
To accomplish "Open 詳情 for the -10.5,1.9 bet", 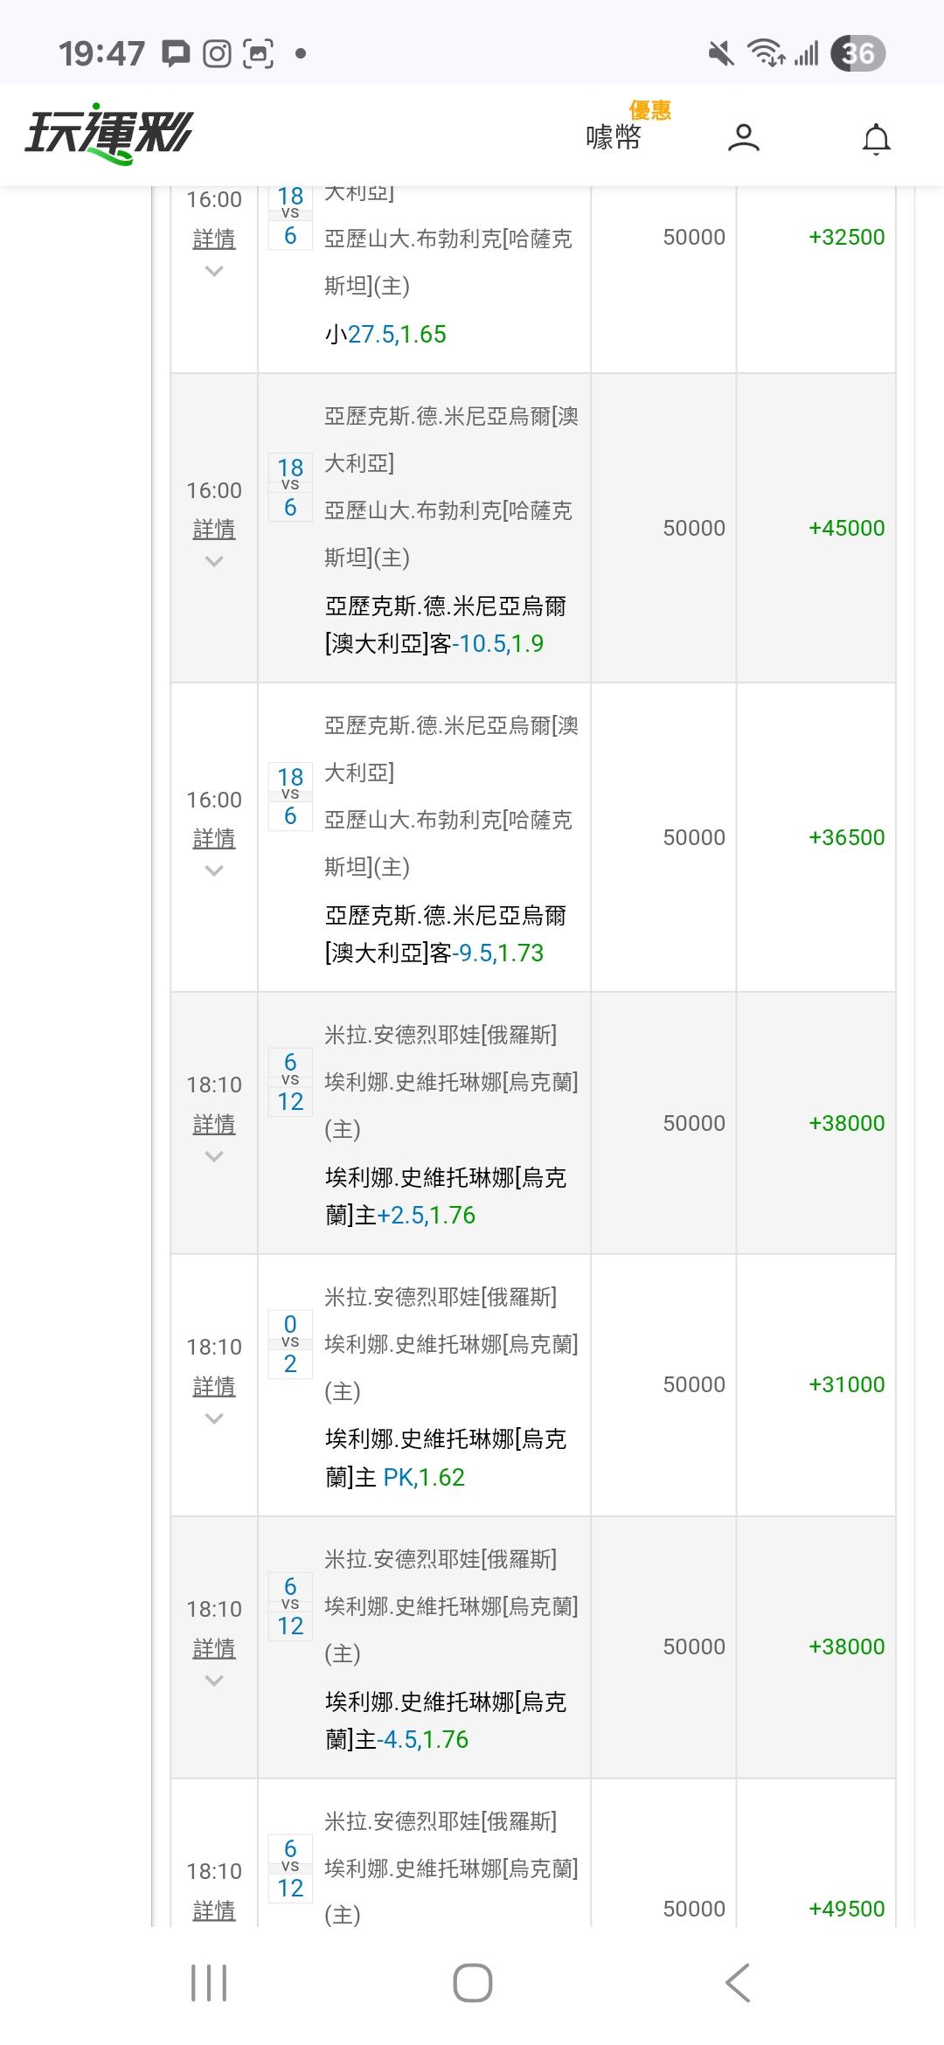I will pyautogui.click(x=214, y=530).
